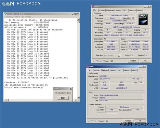
Task: Click the Deneb code name value
Action: 112,18
